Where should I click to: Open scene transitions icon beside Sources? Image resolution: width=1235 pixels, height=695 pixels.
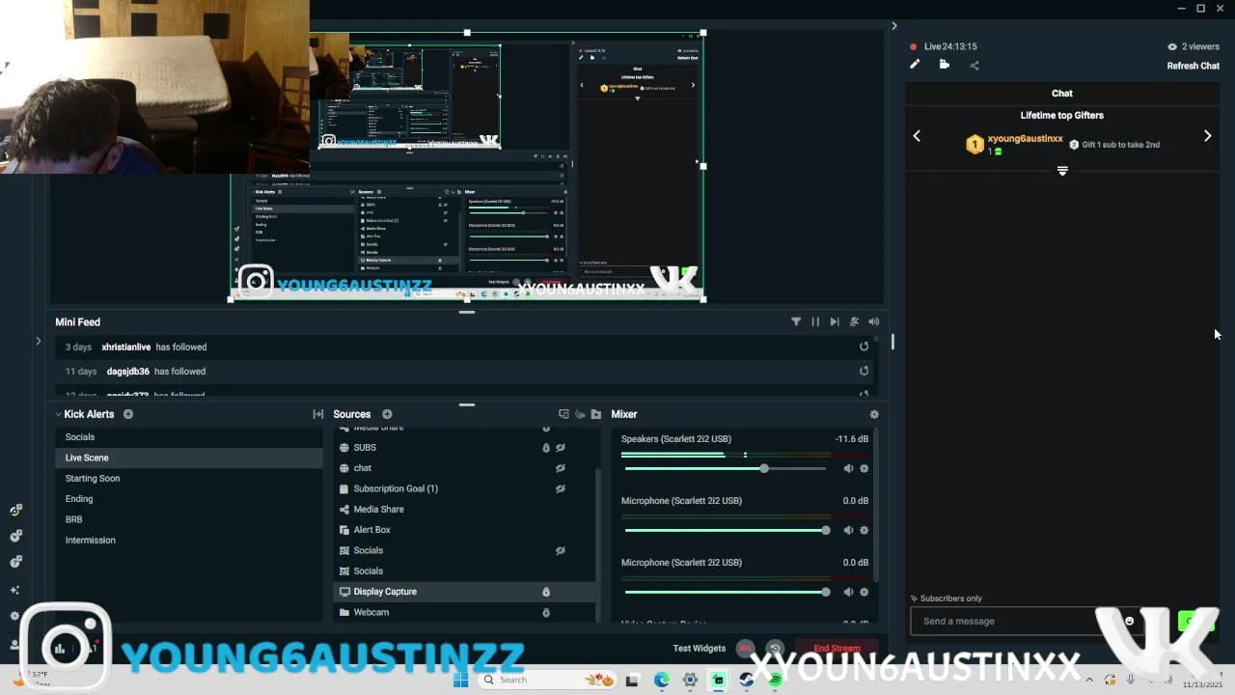point(317,414)
